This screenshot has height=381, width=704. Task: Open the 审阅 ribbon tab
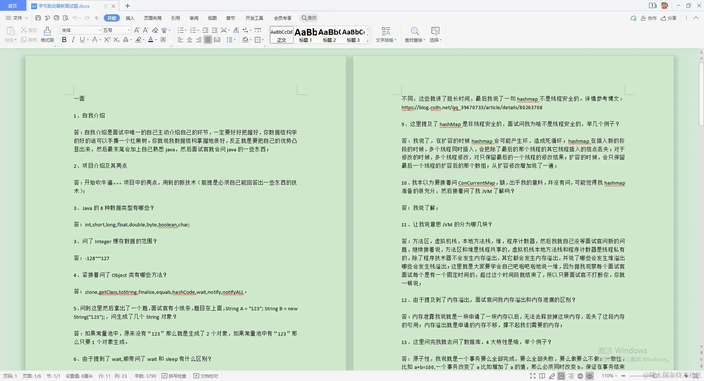click(x=194, y=18)
